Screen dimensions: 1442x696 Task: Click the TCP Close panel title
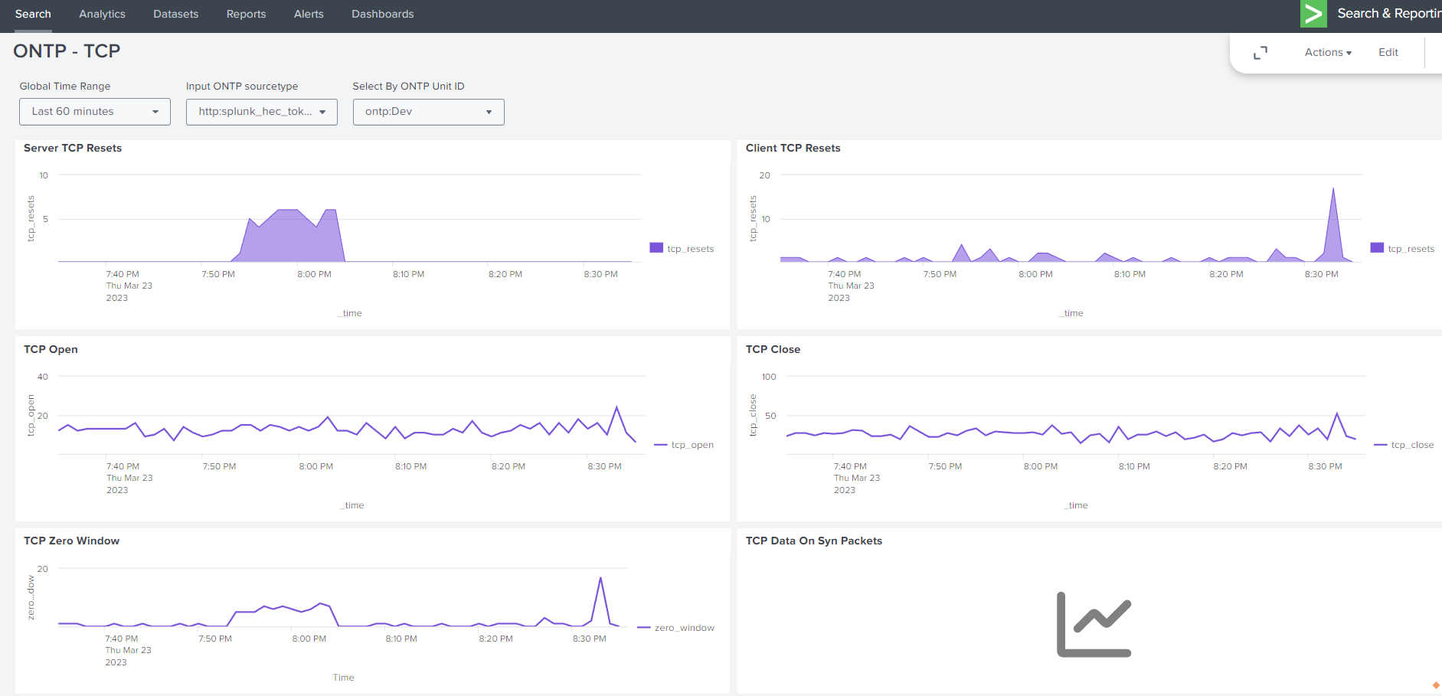(773, 349)
